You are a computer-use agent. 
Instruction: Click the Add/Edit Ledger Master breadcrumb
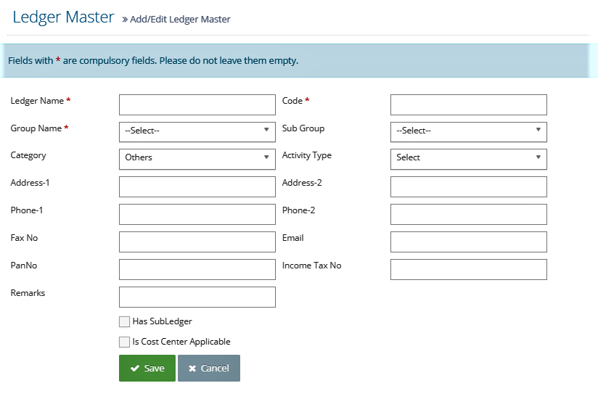pyautogui.click(x=180, y=20)
